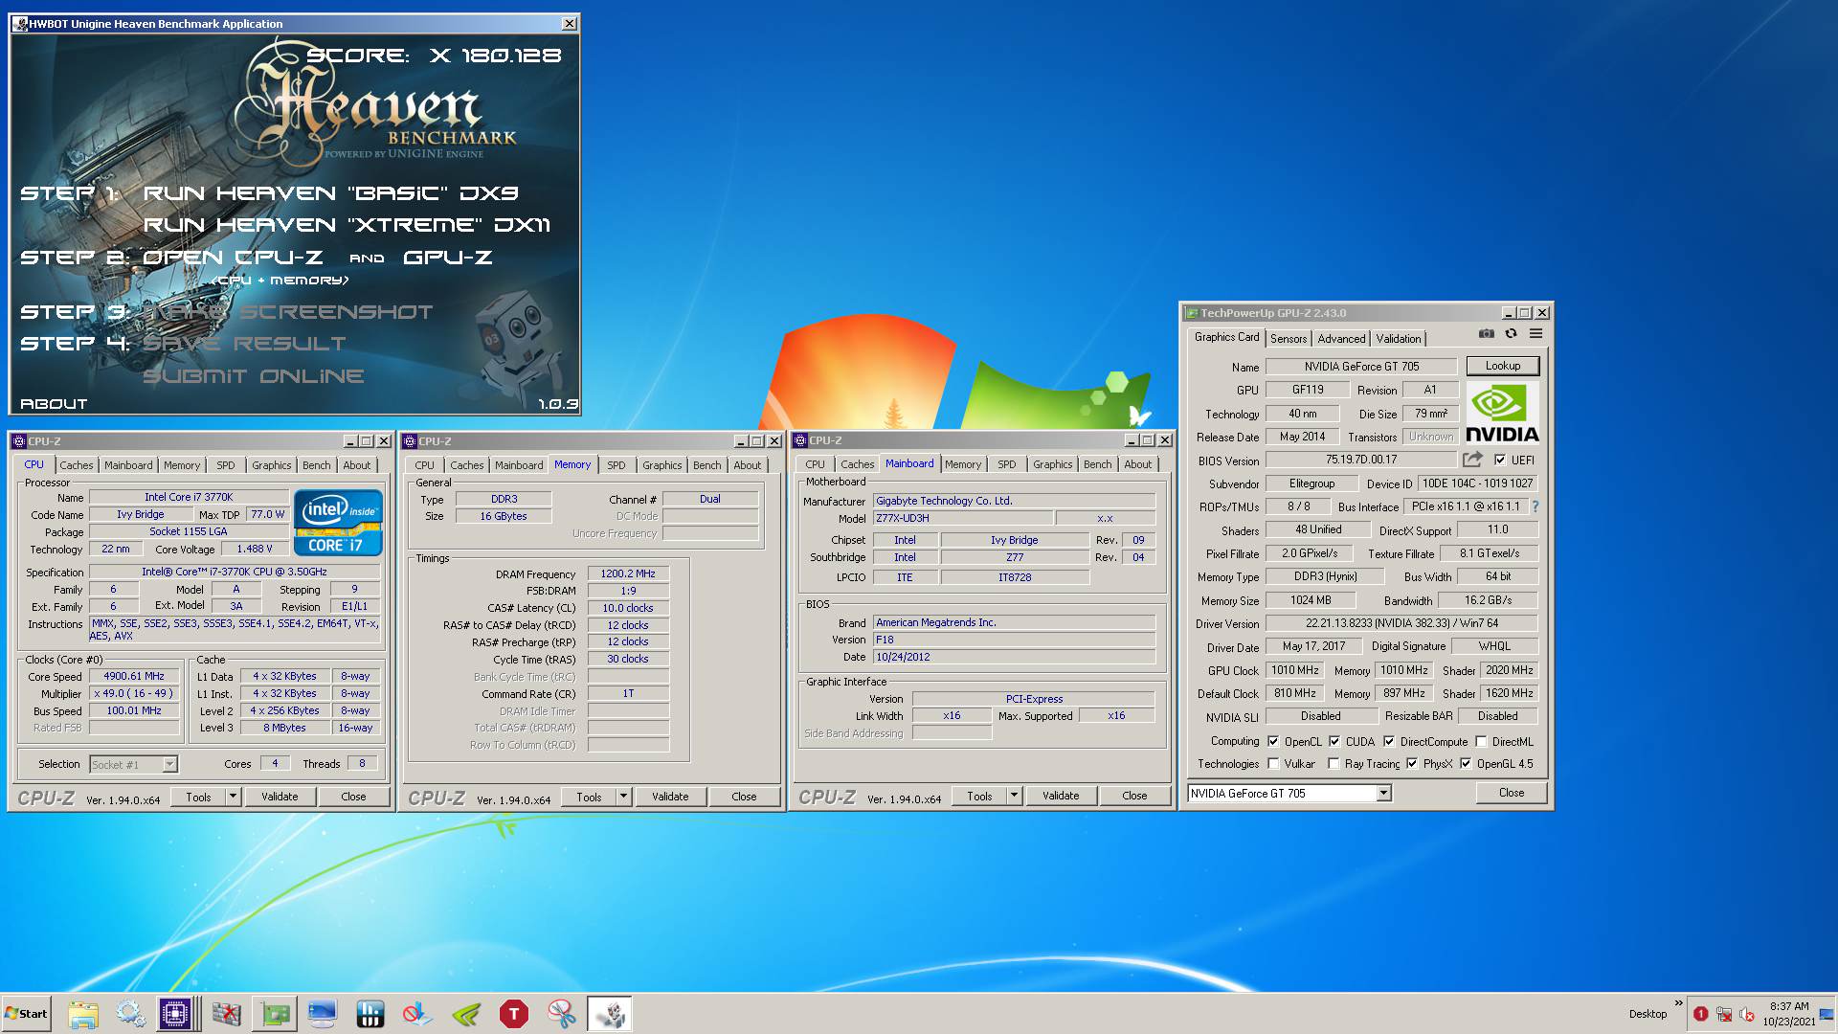The image size is (1838, 1034).
Task: Switch to Advanced tab in GPU-Z
Action: (1341, 339)
